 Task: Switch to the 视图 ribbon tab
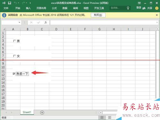pyautogui.click(x=86, y=8)
